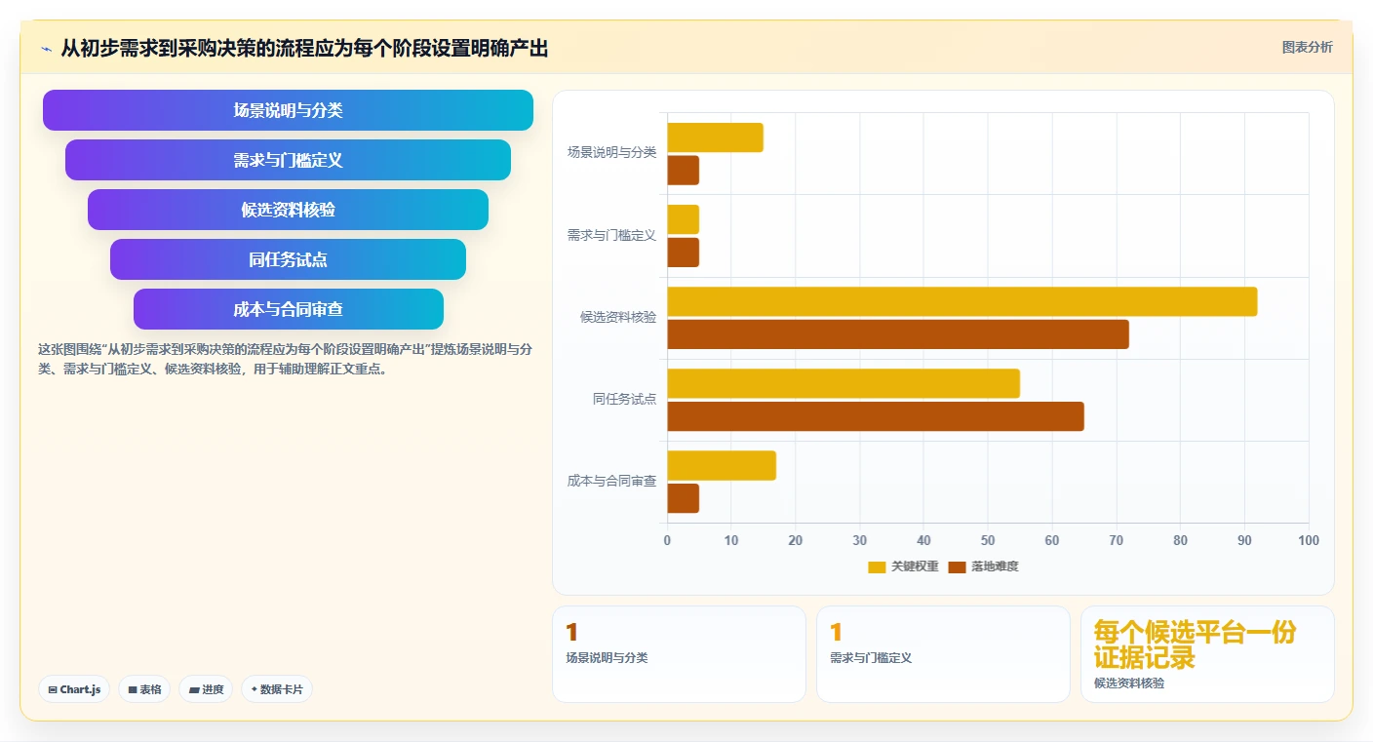Click 落地难度 bar for 同任务试点

point(876,416)
